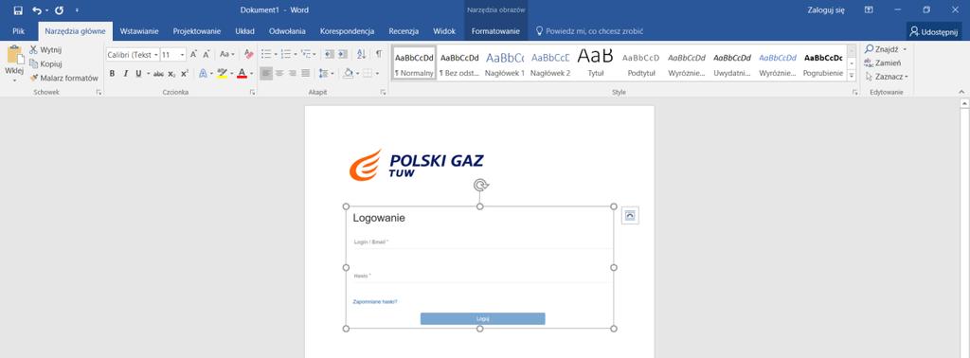Open line spacing dropdown
This screenshot has height=358, width=970.
[326, 74]
